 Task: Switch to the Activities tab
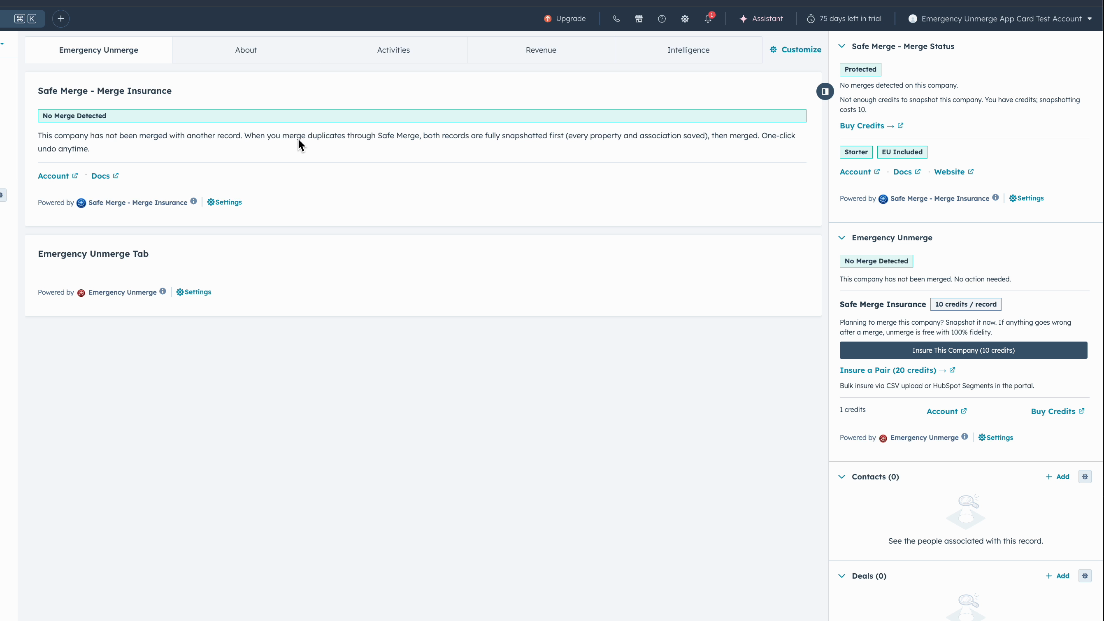pos(393,50)
